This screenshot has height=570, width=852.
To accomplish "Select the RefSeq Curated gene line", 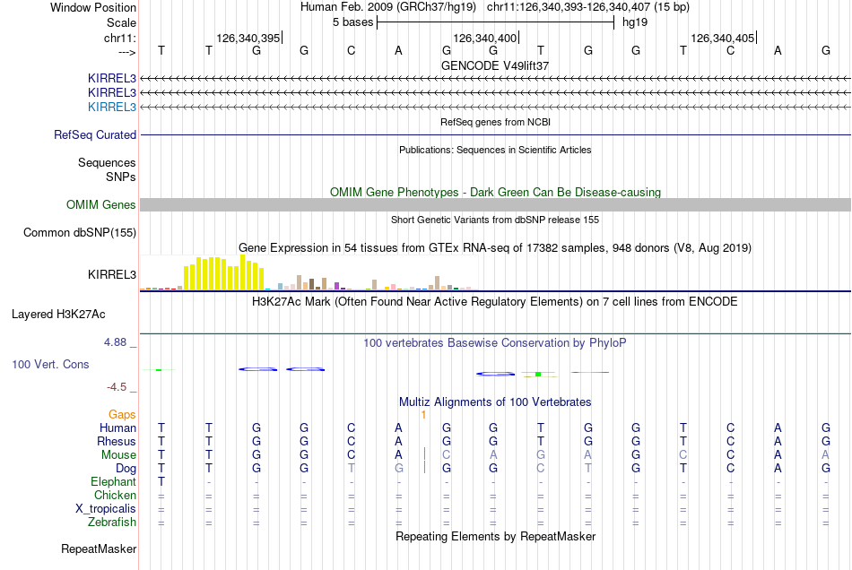I will [495, 134].
